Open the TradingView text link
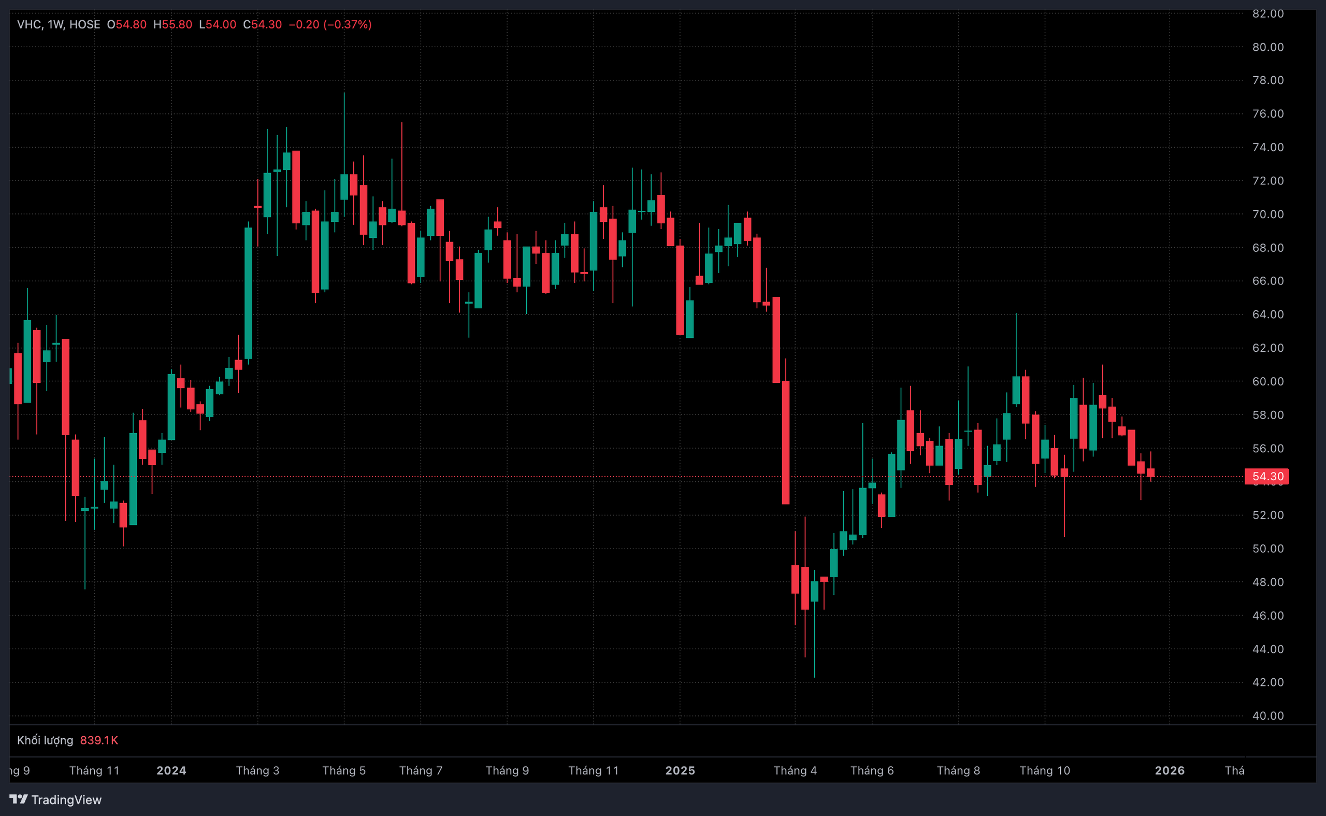 66,799
